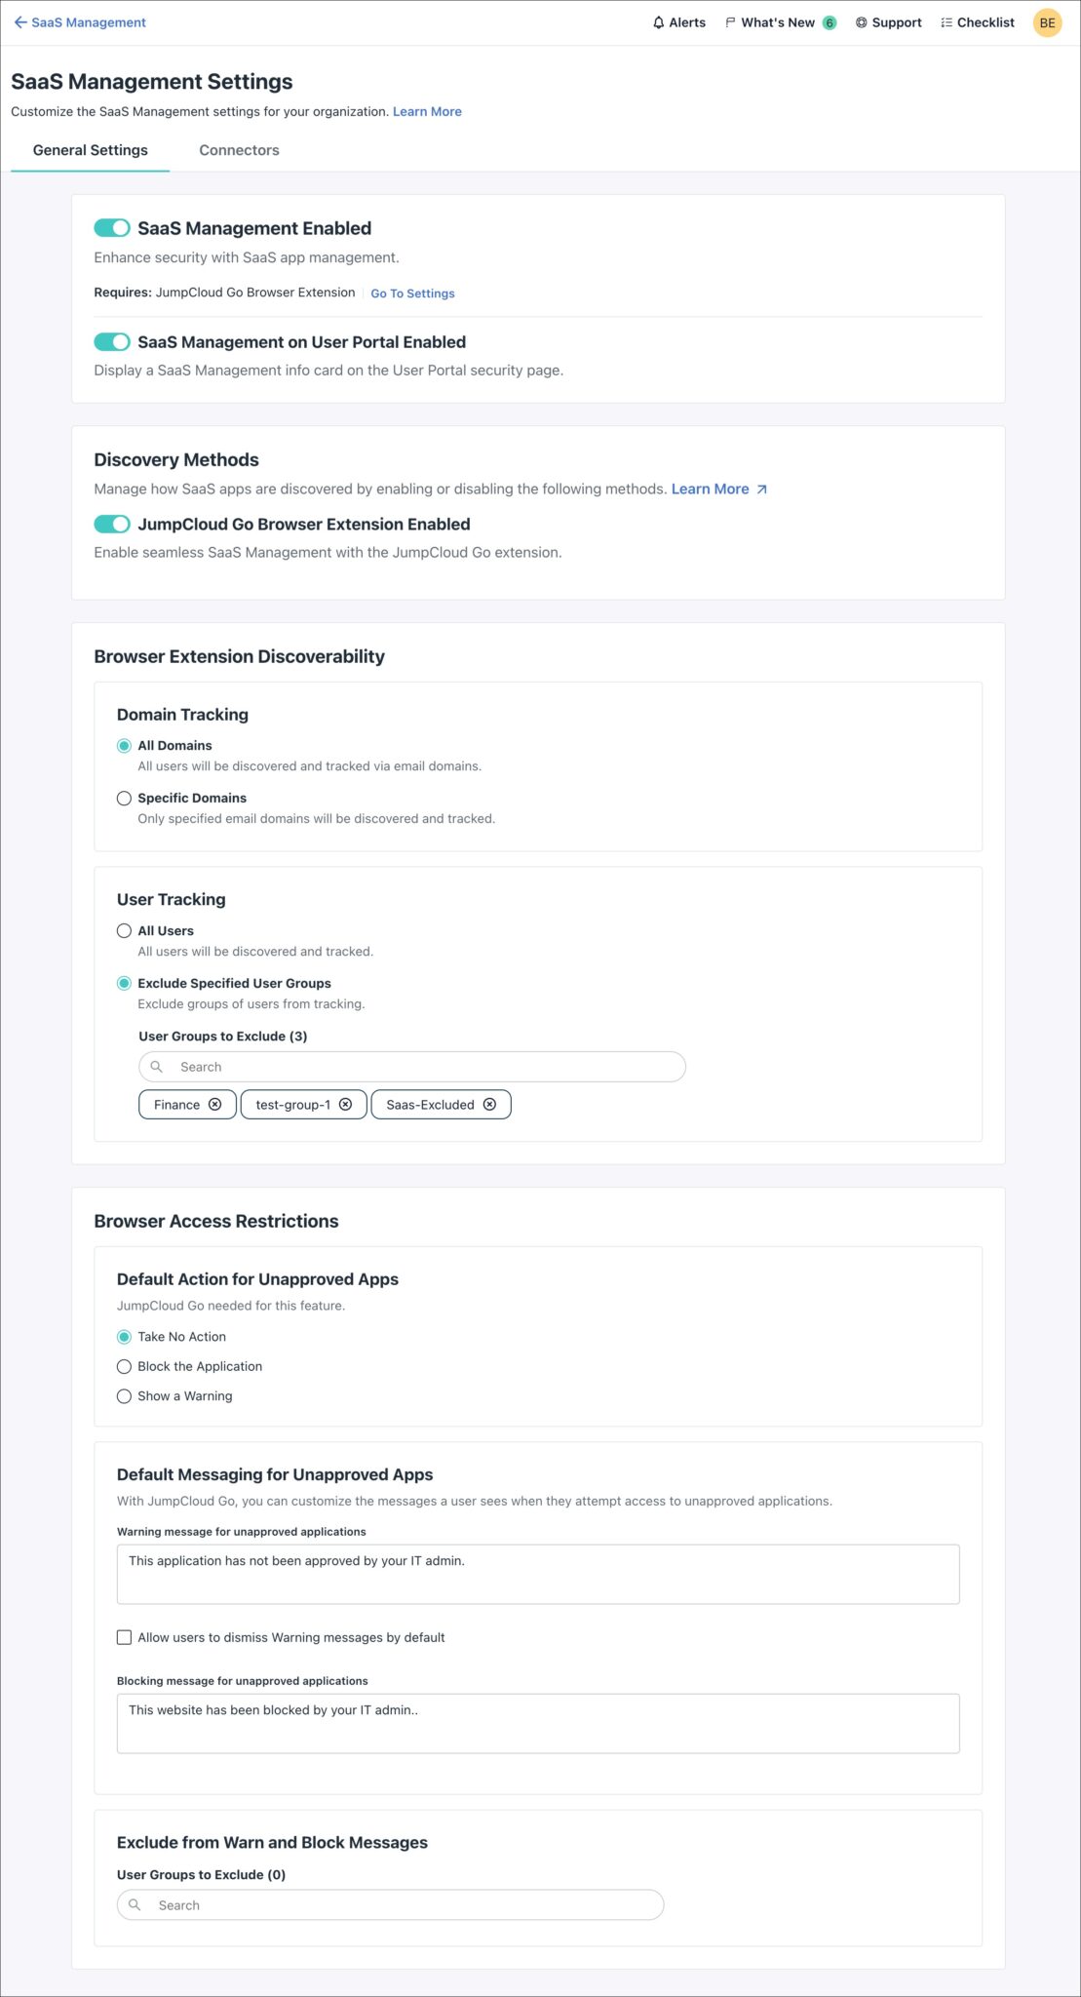
Task: Open the BE account avatar menu
Action: (1047, 21)
